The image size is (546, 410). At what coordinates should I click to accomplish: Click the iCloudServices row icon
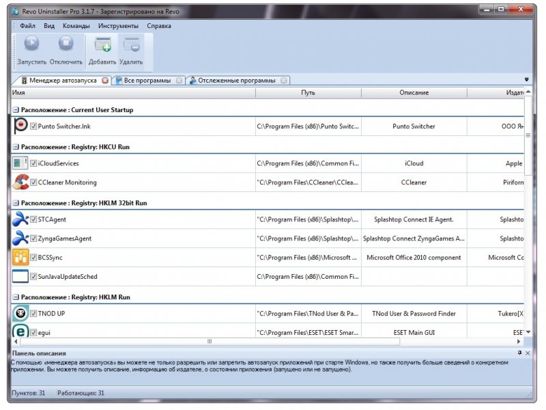tap(20, 163)
